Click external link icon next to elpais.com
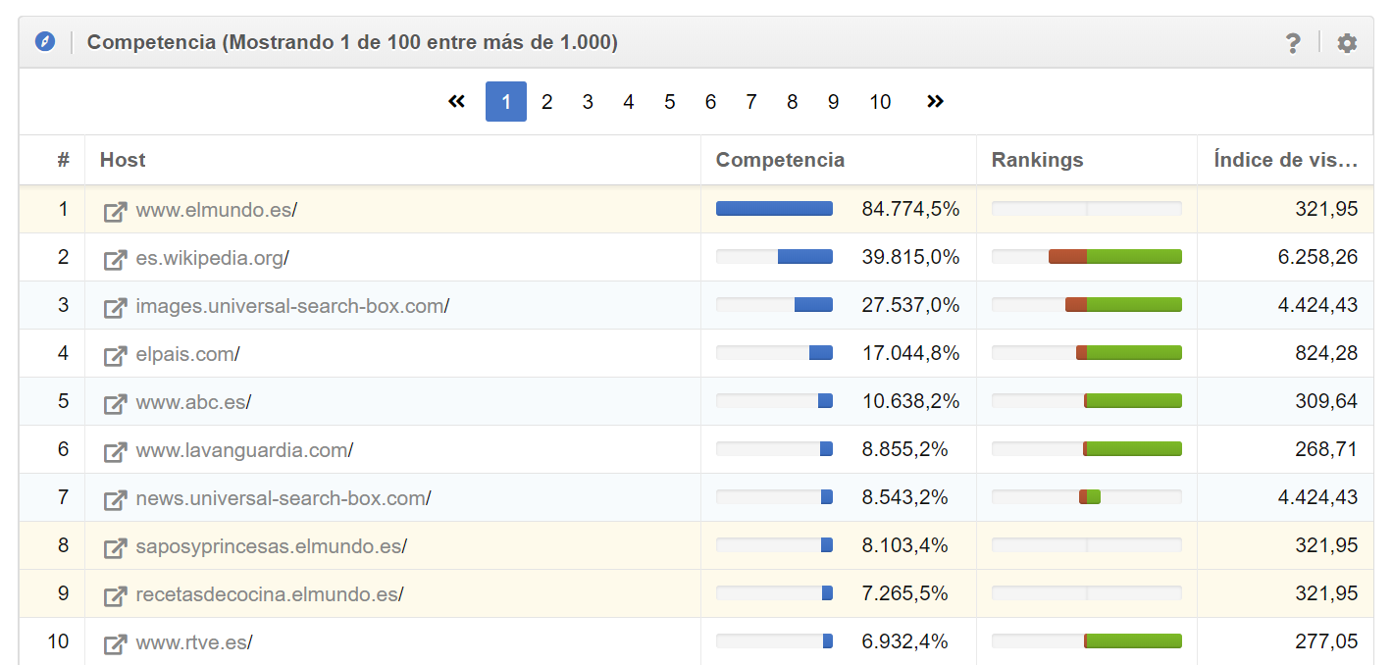Screen dimensions: 1393x665 tap(116, 355)
